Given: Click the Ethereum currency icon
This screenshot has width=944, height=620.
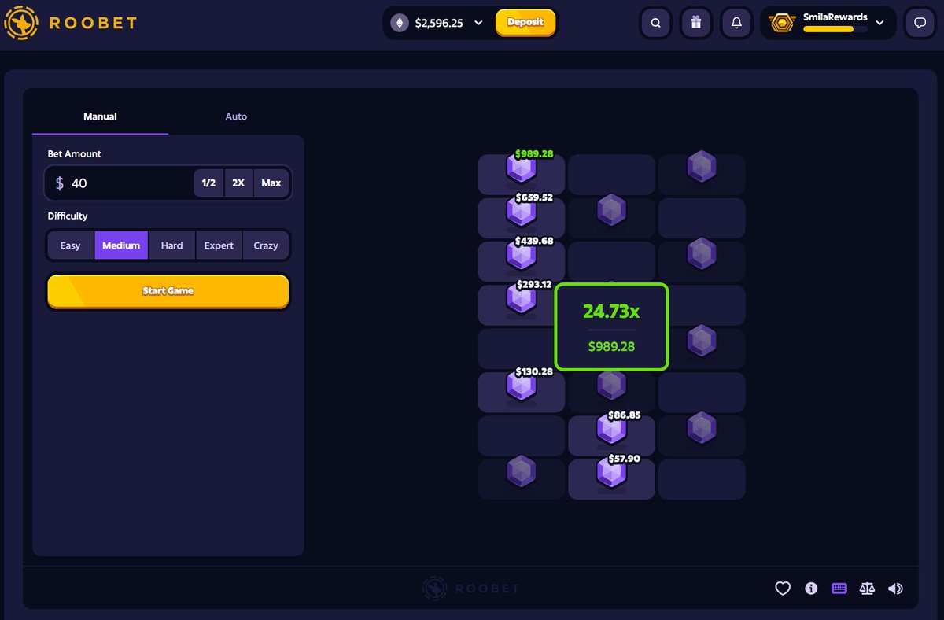Looking at the screenshot, I should click(x=400, y=23).
